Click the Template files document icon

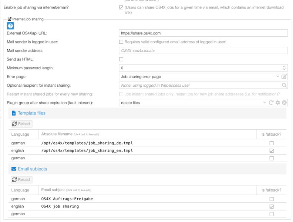[x=14, y=113]
